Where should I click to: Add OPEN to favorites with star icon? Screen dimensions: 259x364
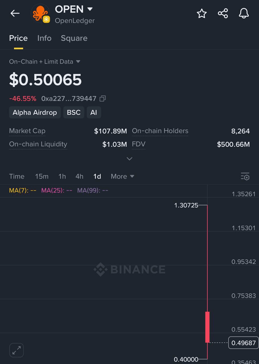click(202, 13)
